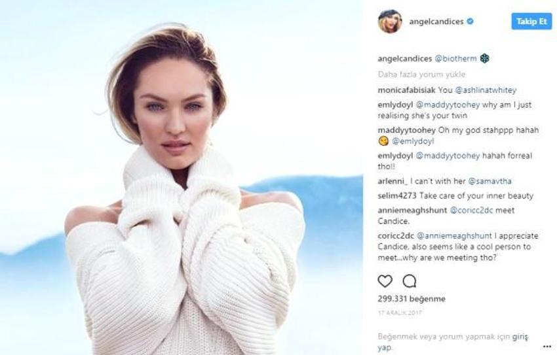The image size is (557, 355).
Task: Visit monicafabisiak commenter profile
Action: coord(406,90)
